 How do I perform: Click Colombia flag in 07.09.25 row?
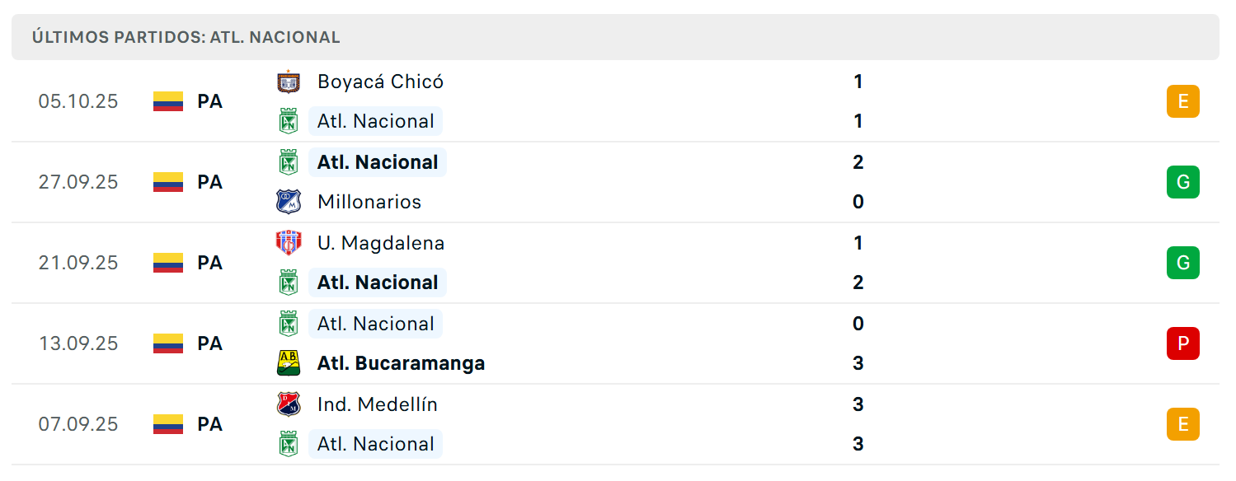point(168,424)
